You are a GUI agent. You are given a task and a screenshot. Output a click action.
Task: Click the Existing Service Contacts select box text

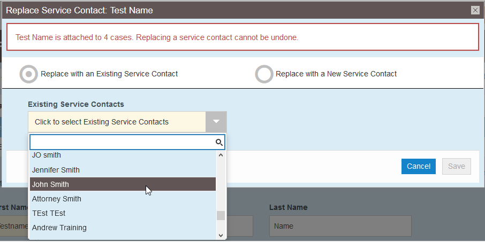(x=102, y=122)
